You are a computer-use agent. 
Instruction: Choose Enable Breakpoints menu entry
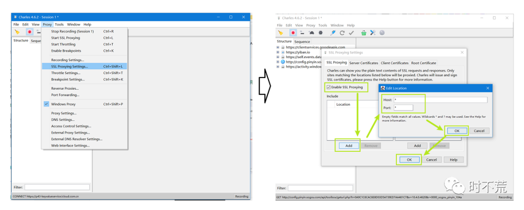[x=84, y=51]
